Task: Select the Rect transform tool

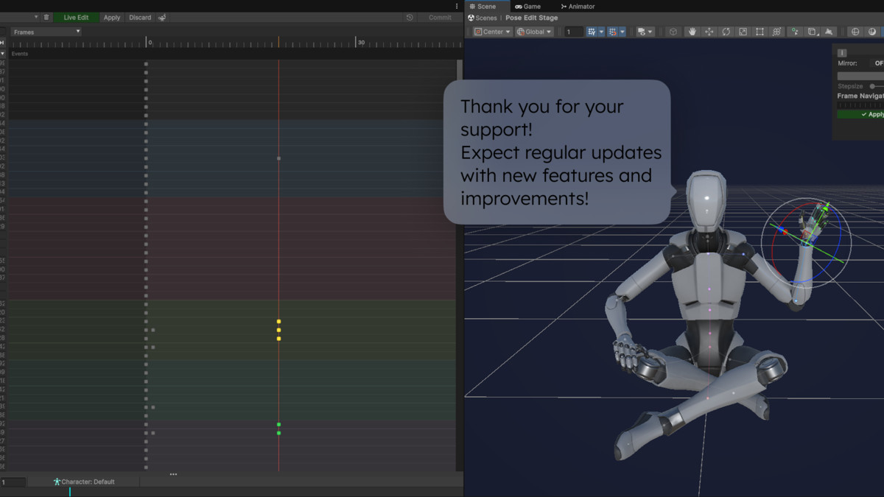Action: click(x=760, y=32)
